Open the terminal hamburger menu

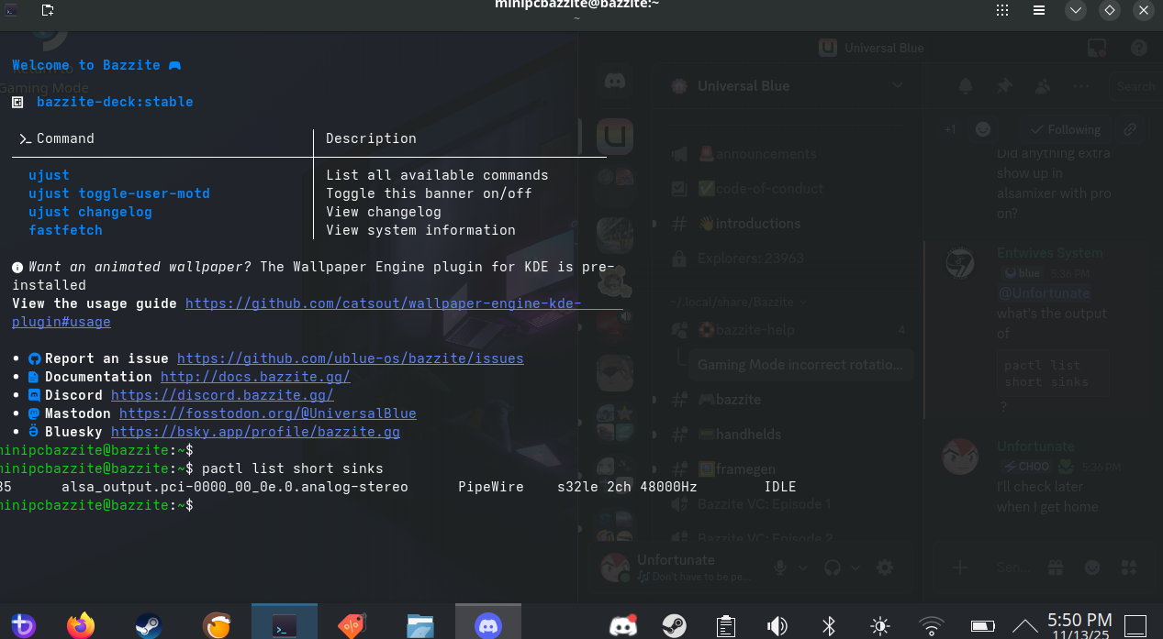click(x=1038, y=11)
